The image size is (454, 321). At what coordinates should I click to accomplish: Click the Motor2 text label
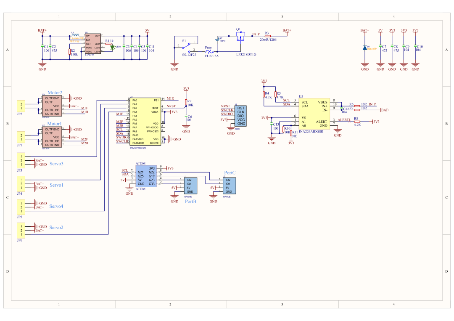pyautogui.click(x=55, y=93)
